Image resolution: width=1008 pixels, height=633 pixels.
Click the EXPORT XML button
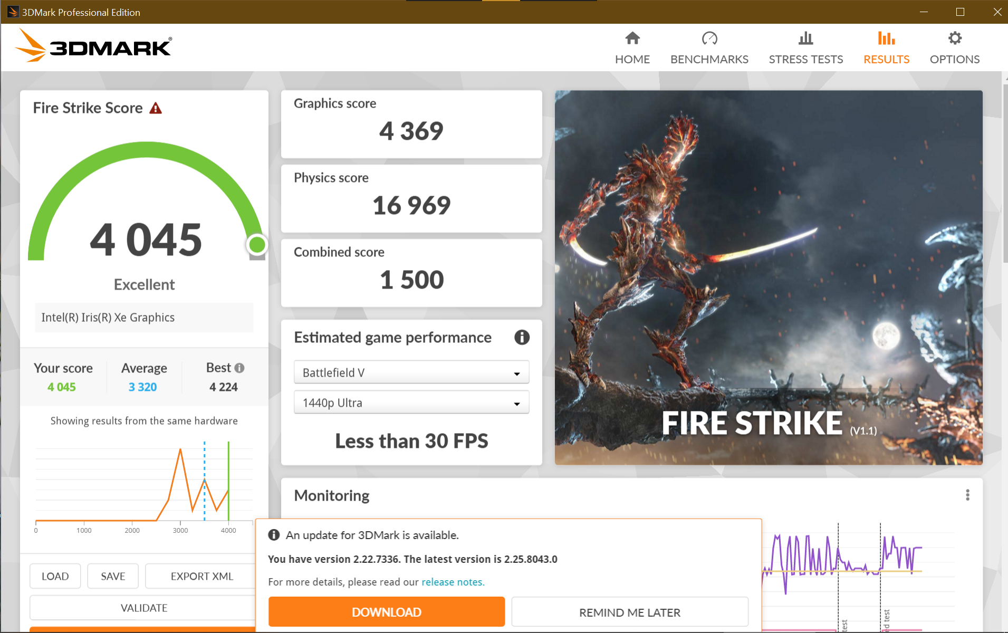tap(200, 576)
